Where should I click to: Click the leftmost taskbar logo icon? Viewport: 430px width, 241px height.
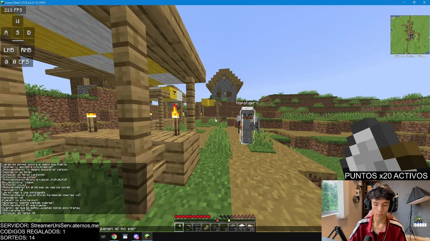click(103, 237)
